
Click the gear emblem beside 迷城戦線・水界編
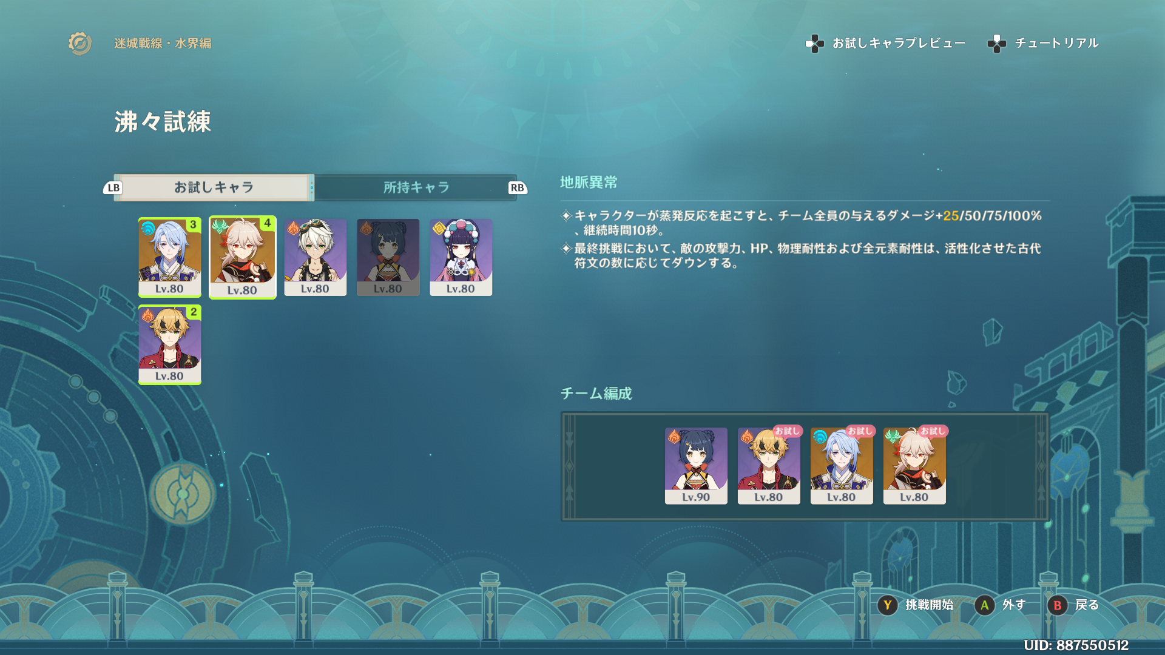[79, 43]
